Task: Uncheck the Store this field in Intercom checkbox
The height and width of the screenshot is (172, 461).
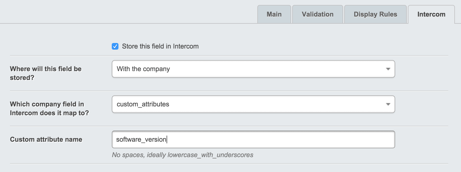Action: coord(115,46)
